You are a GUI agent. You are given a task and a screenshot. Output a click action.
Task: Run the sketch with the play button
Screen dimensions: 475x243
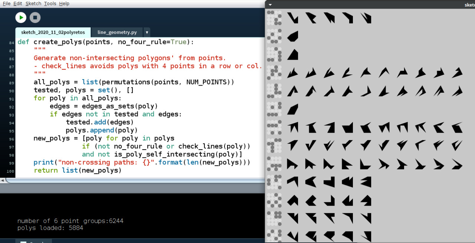(21, 17)
